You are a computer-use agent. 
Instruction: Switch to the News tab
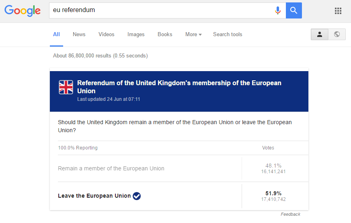point(79,35)
